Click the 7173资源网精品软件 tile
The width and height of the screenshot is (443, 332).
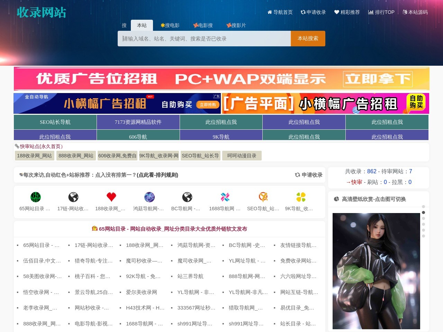138,122
